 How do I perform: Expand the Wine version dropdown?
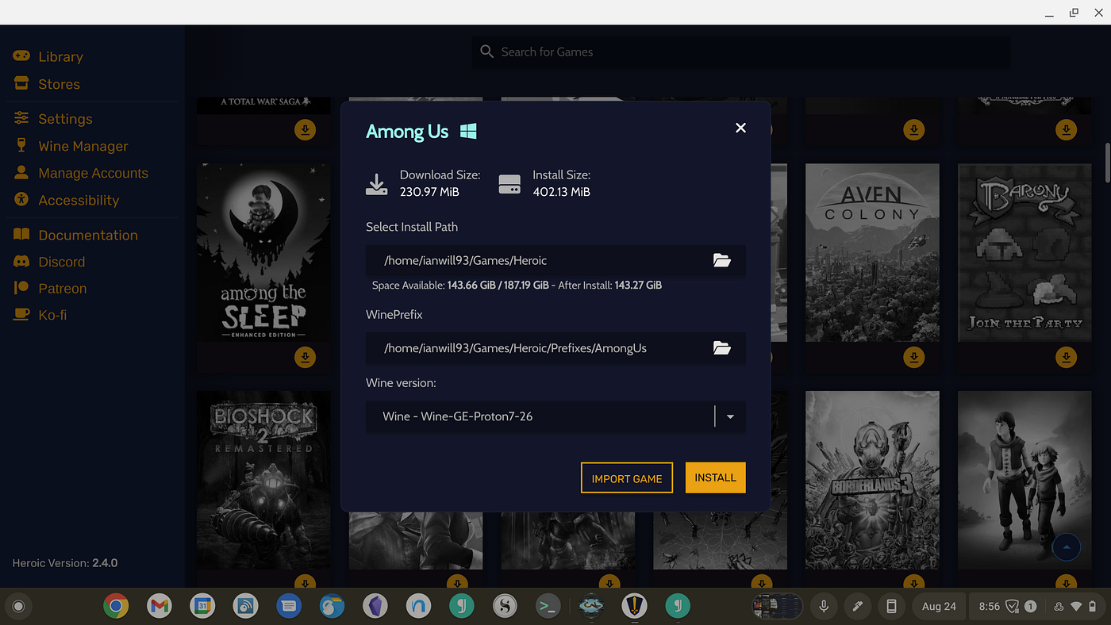click(x=729, y=416)
